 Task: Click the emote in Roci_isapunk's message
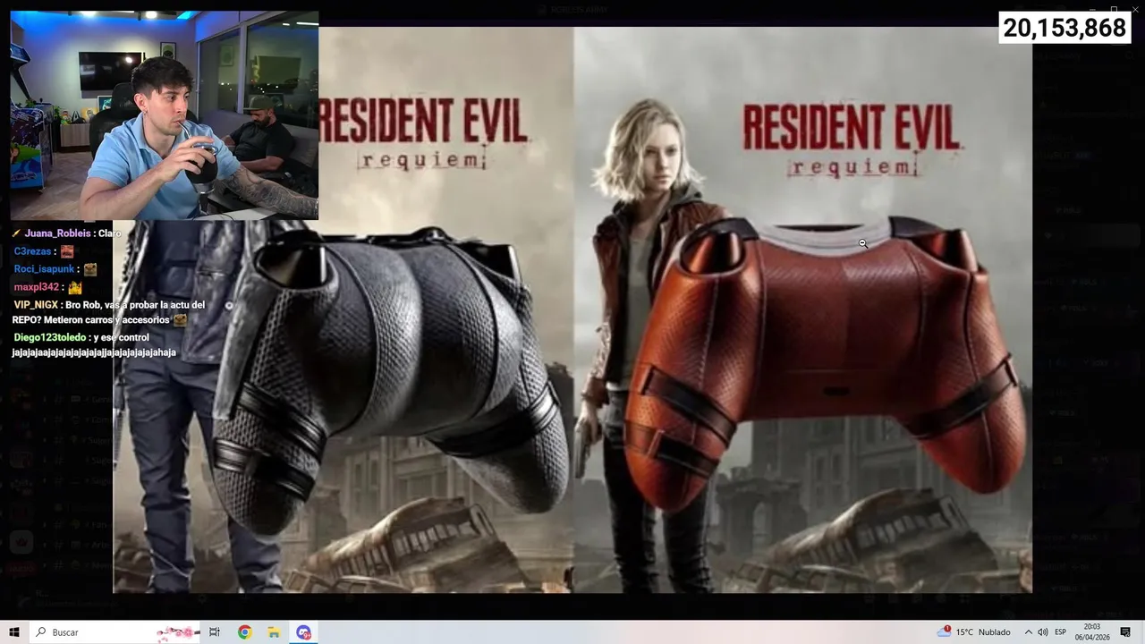(90, 269)
